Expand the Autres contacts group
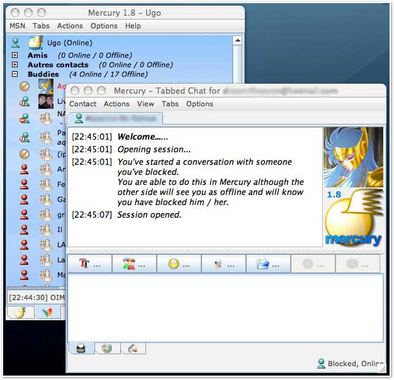Screen dimensions: 394x380 (15, 65)
